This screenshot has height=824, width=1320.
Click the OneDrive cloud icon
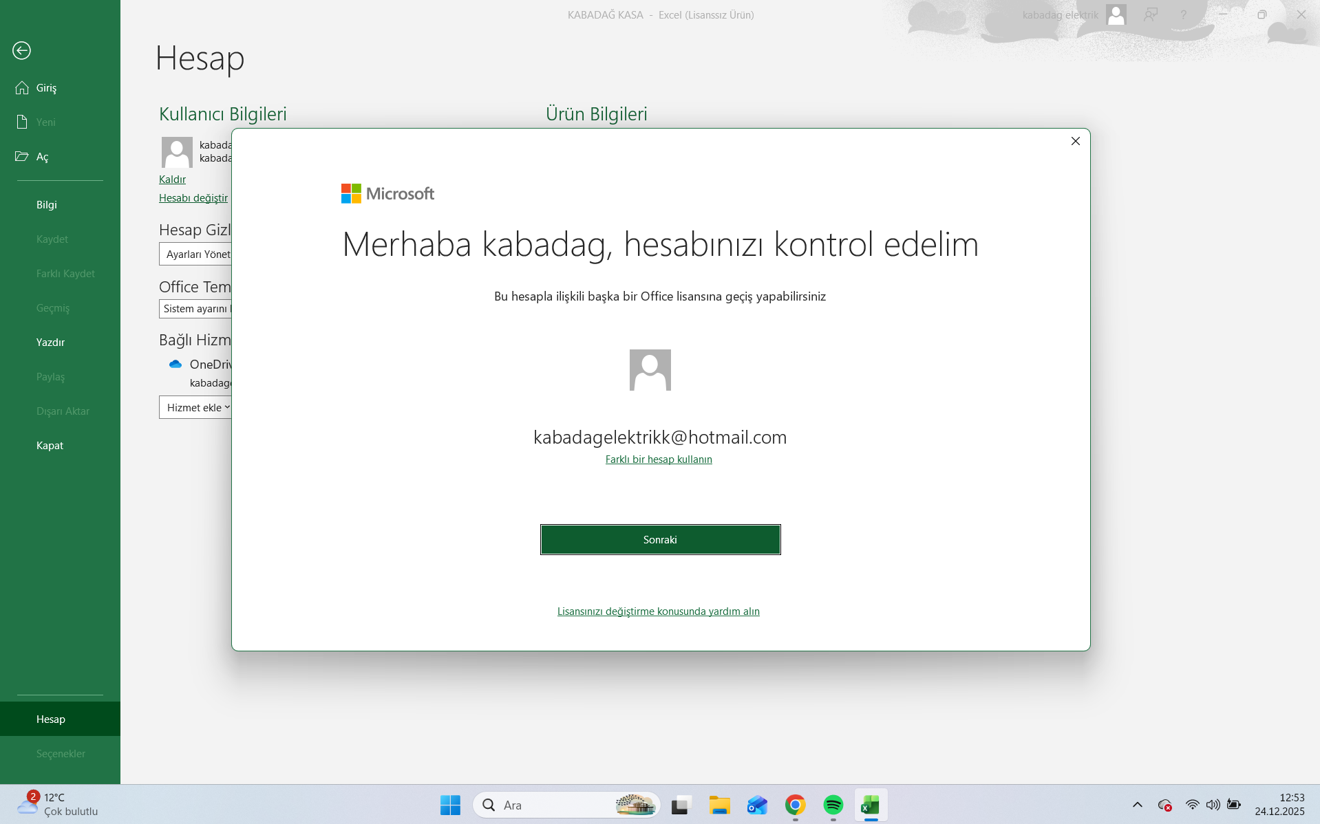pos(175,365)
